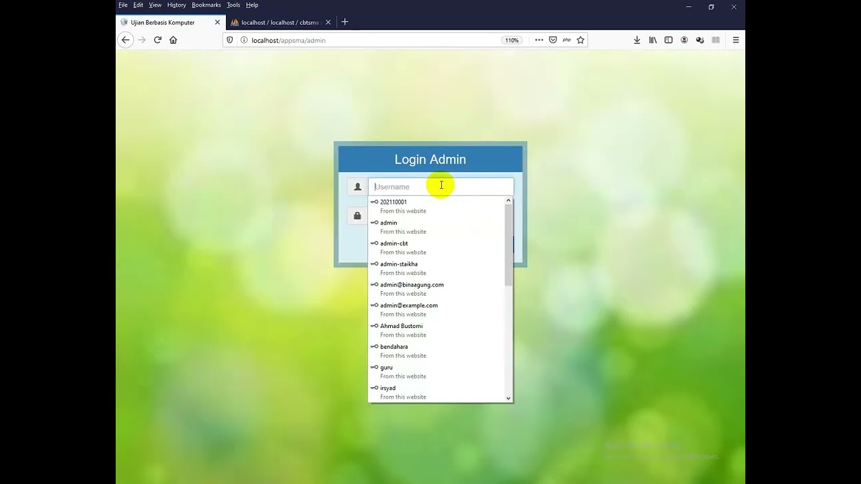The width and height of the screenshot is (861, 484).
Task: Click the user icon beside Username
Action: pos(357,187)
